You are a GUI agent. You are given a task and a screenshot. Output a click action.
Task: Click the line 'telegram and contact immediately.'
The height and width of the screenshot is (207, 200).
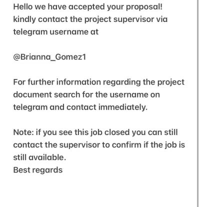coord(80,107)
